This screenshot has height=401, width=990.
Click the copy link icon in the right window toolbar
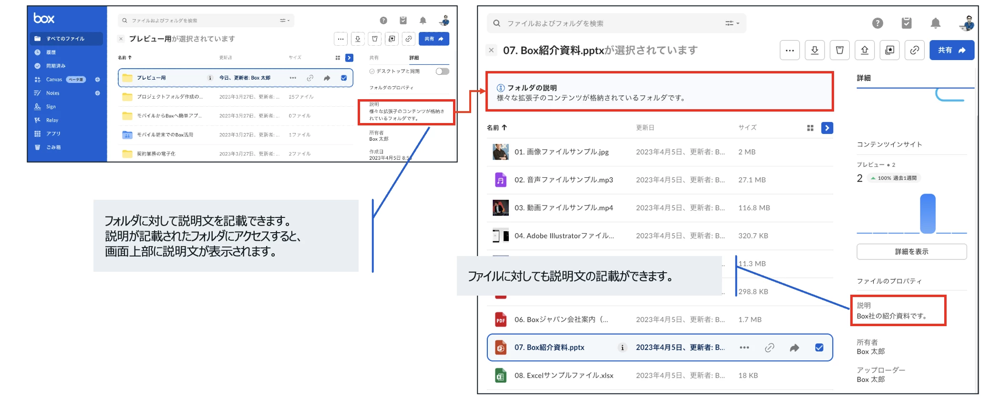click(x=915, y=50)
